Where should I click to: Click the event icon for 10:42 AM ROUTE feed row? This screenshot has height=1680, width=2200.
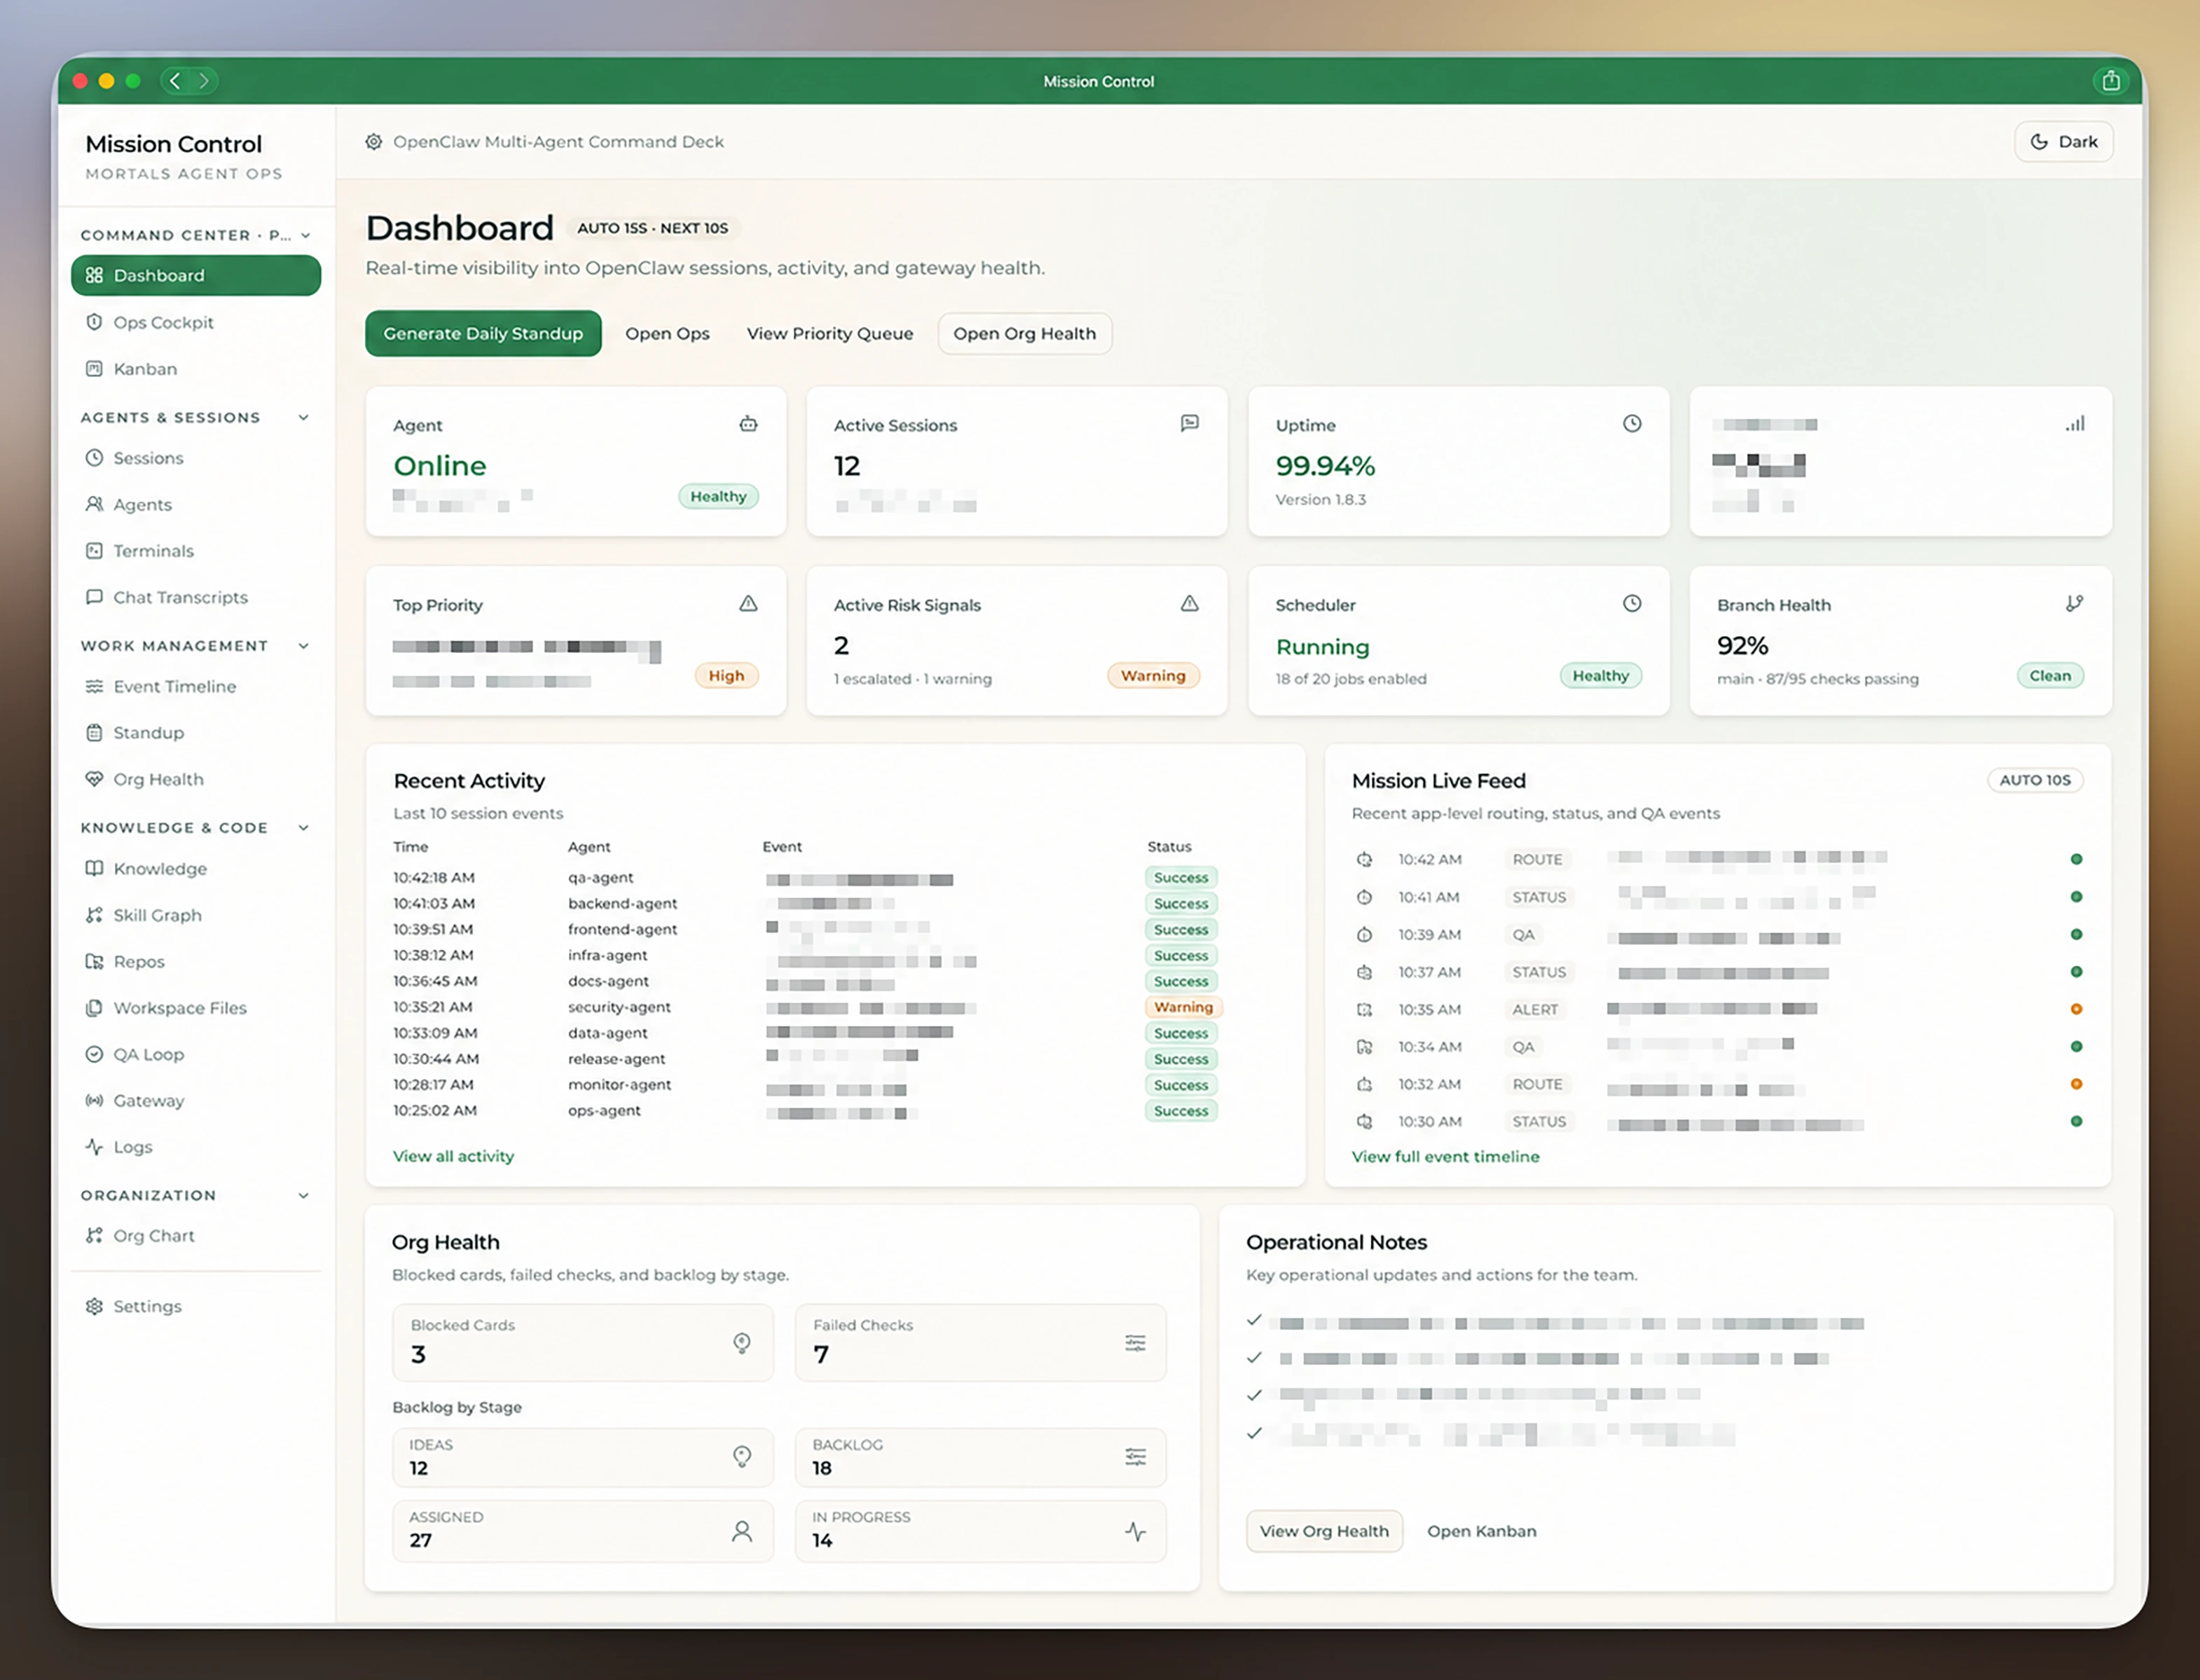(x=1364, y=859)
